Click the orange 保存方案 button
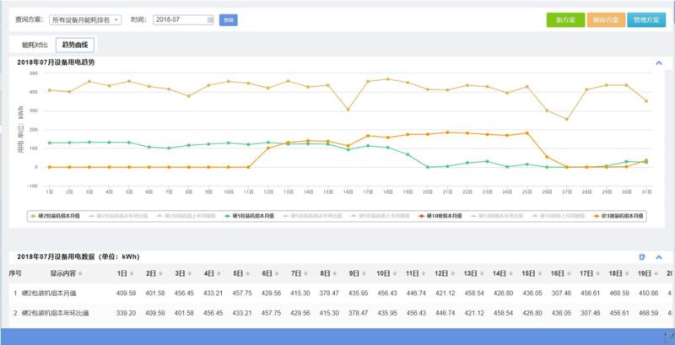Viewport: 675px width, 345px height. pos(605,19)
